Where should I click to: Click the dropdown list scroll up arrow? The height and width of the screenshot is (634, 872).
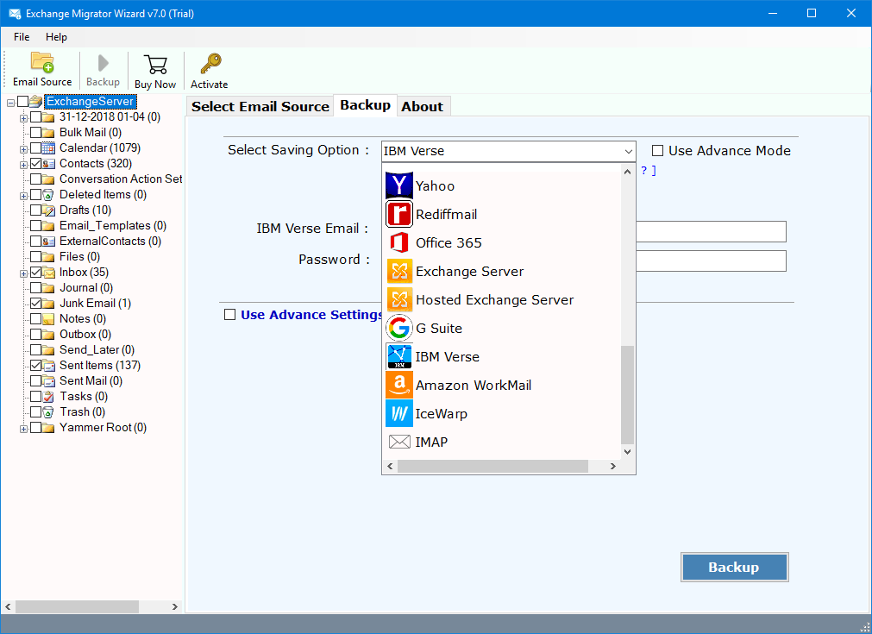click(x=627, y=172)
